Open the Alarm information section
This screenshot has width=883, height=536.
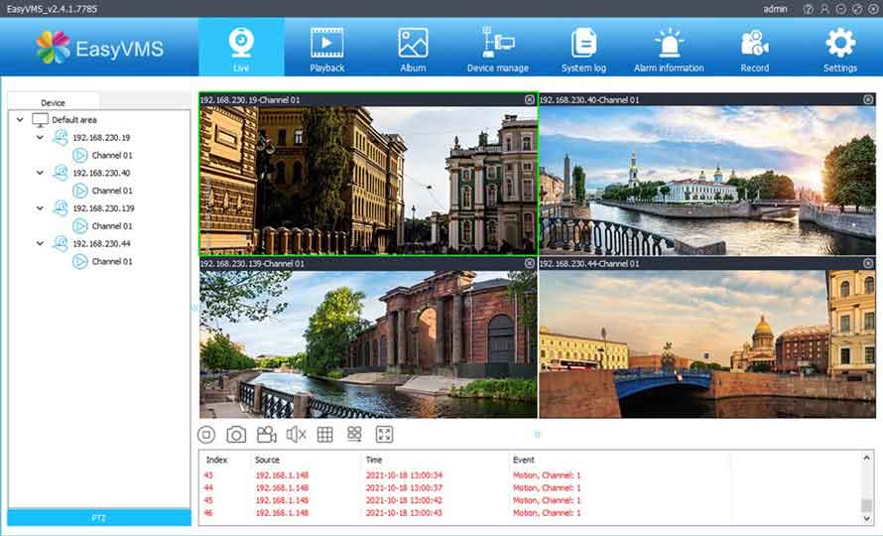coord(669,49)
